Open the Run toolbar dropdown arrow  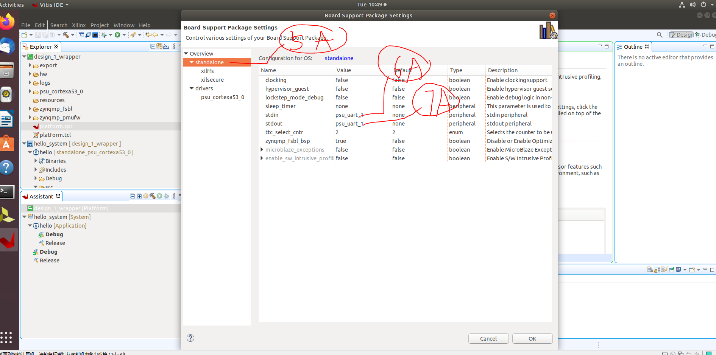pyautogui.click(x=124, y=35)
